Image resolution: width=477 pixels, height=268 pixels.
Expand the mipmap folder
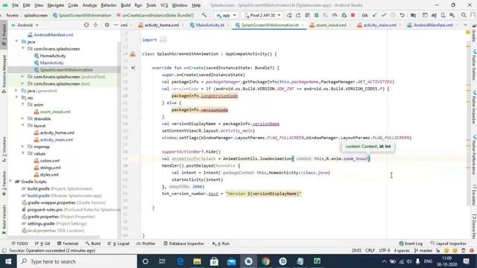coord(23,147)
